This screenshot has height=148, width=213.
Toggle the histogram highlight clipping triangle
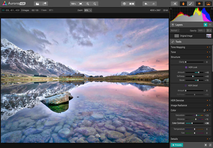pos(212,9)
